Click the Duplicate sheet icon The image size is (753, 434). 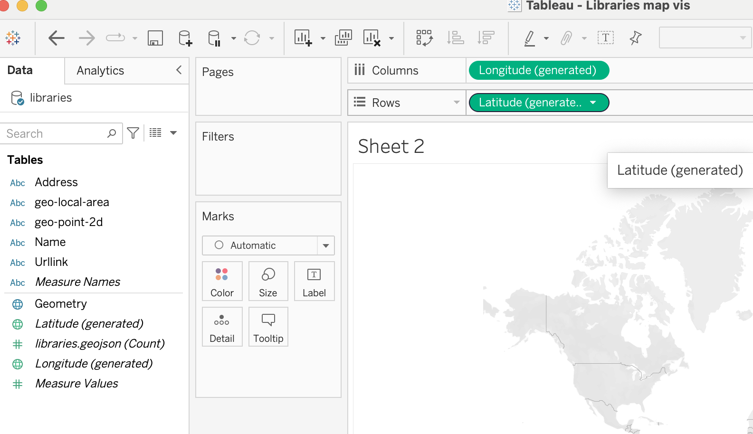(343, 38)
